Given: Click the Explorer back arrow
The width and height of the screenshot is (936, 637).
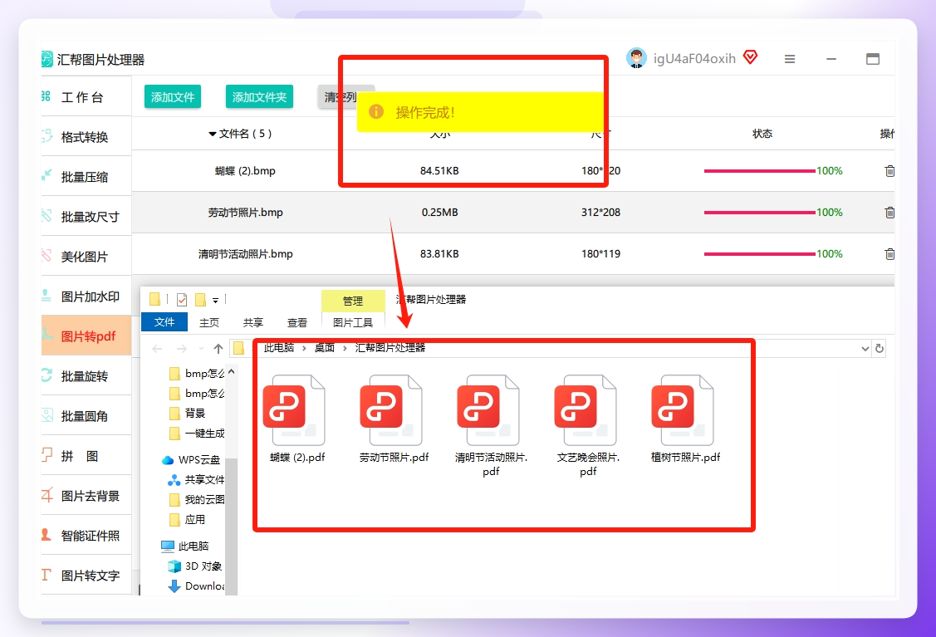Looking at the screenshot, I should (157, 349).
